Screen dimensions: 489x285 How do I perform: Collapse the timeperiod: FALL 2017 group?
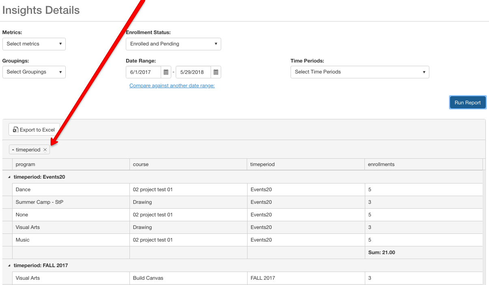(x=9, y=266)
